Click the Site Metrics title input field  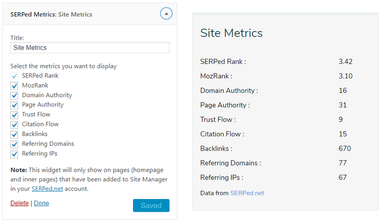[x=90, y=47]
